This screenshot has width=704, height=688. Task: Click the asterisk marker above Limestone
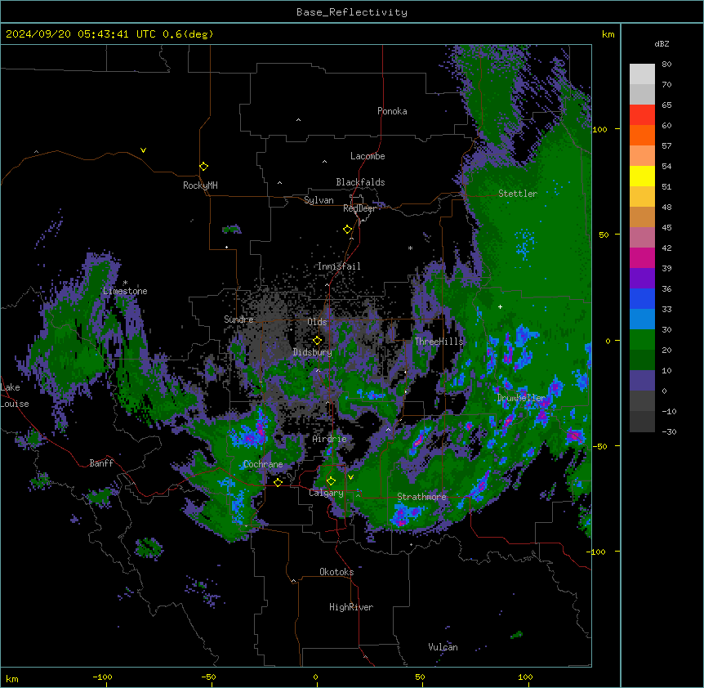pyautogui.click(x=125, y=283)
